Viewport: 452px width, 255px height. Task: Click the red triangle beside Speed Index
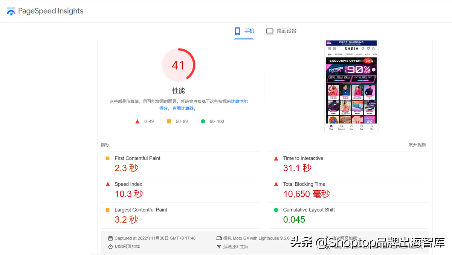108,184
